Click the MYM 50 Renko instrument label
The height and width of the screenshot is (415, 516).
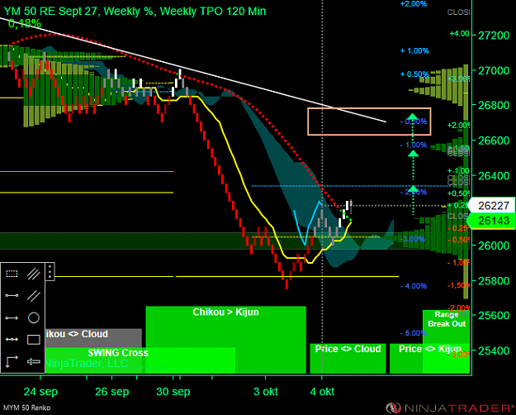(x=26, y=408)
